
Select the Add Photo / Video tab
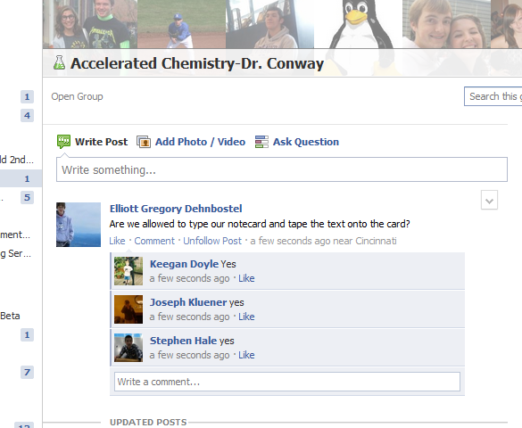coord(200,142)
